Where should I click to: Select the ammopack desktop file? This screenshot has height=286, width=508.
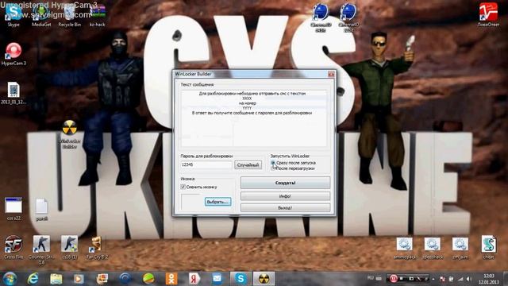(x=404, y=249)
